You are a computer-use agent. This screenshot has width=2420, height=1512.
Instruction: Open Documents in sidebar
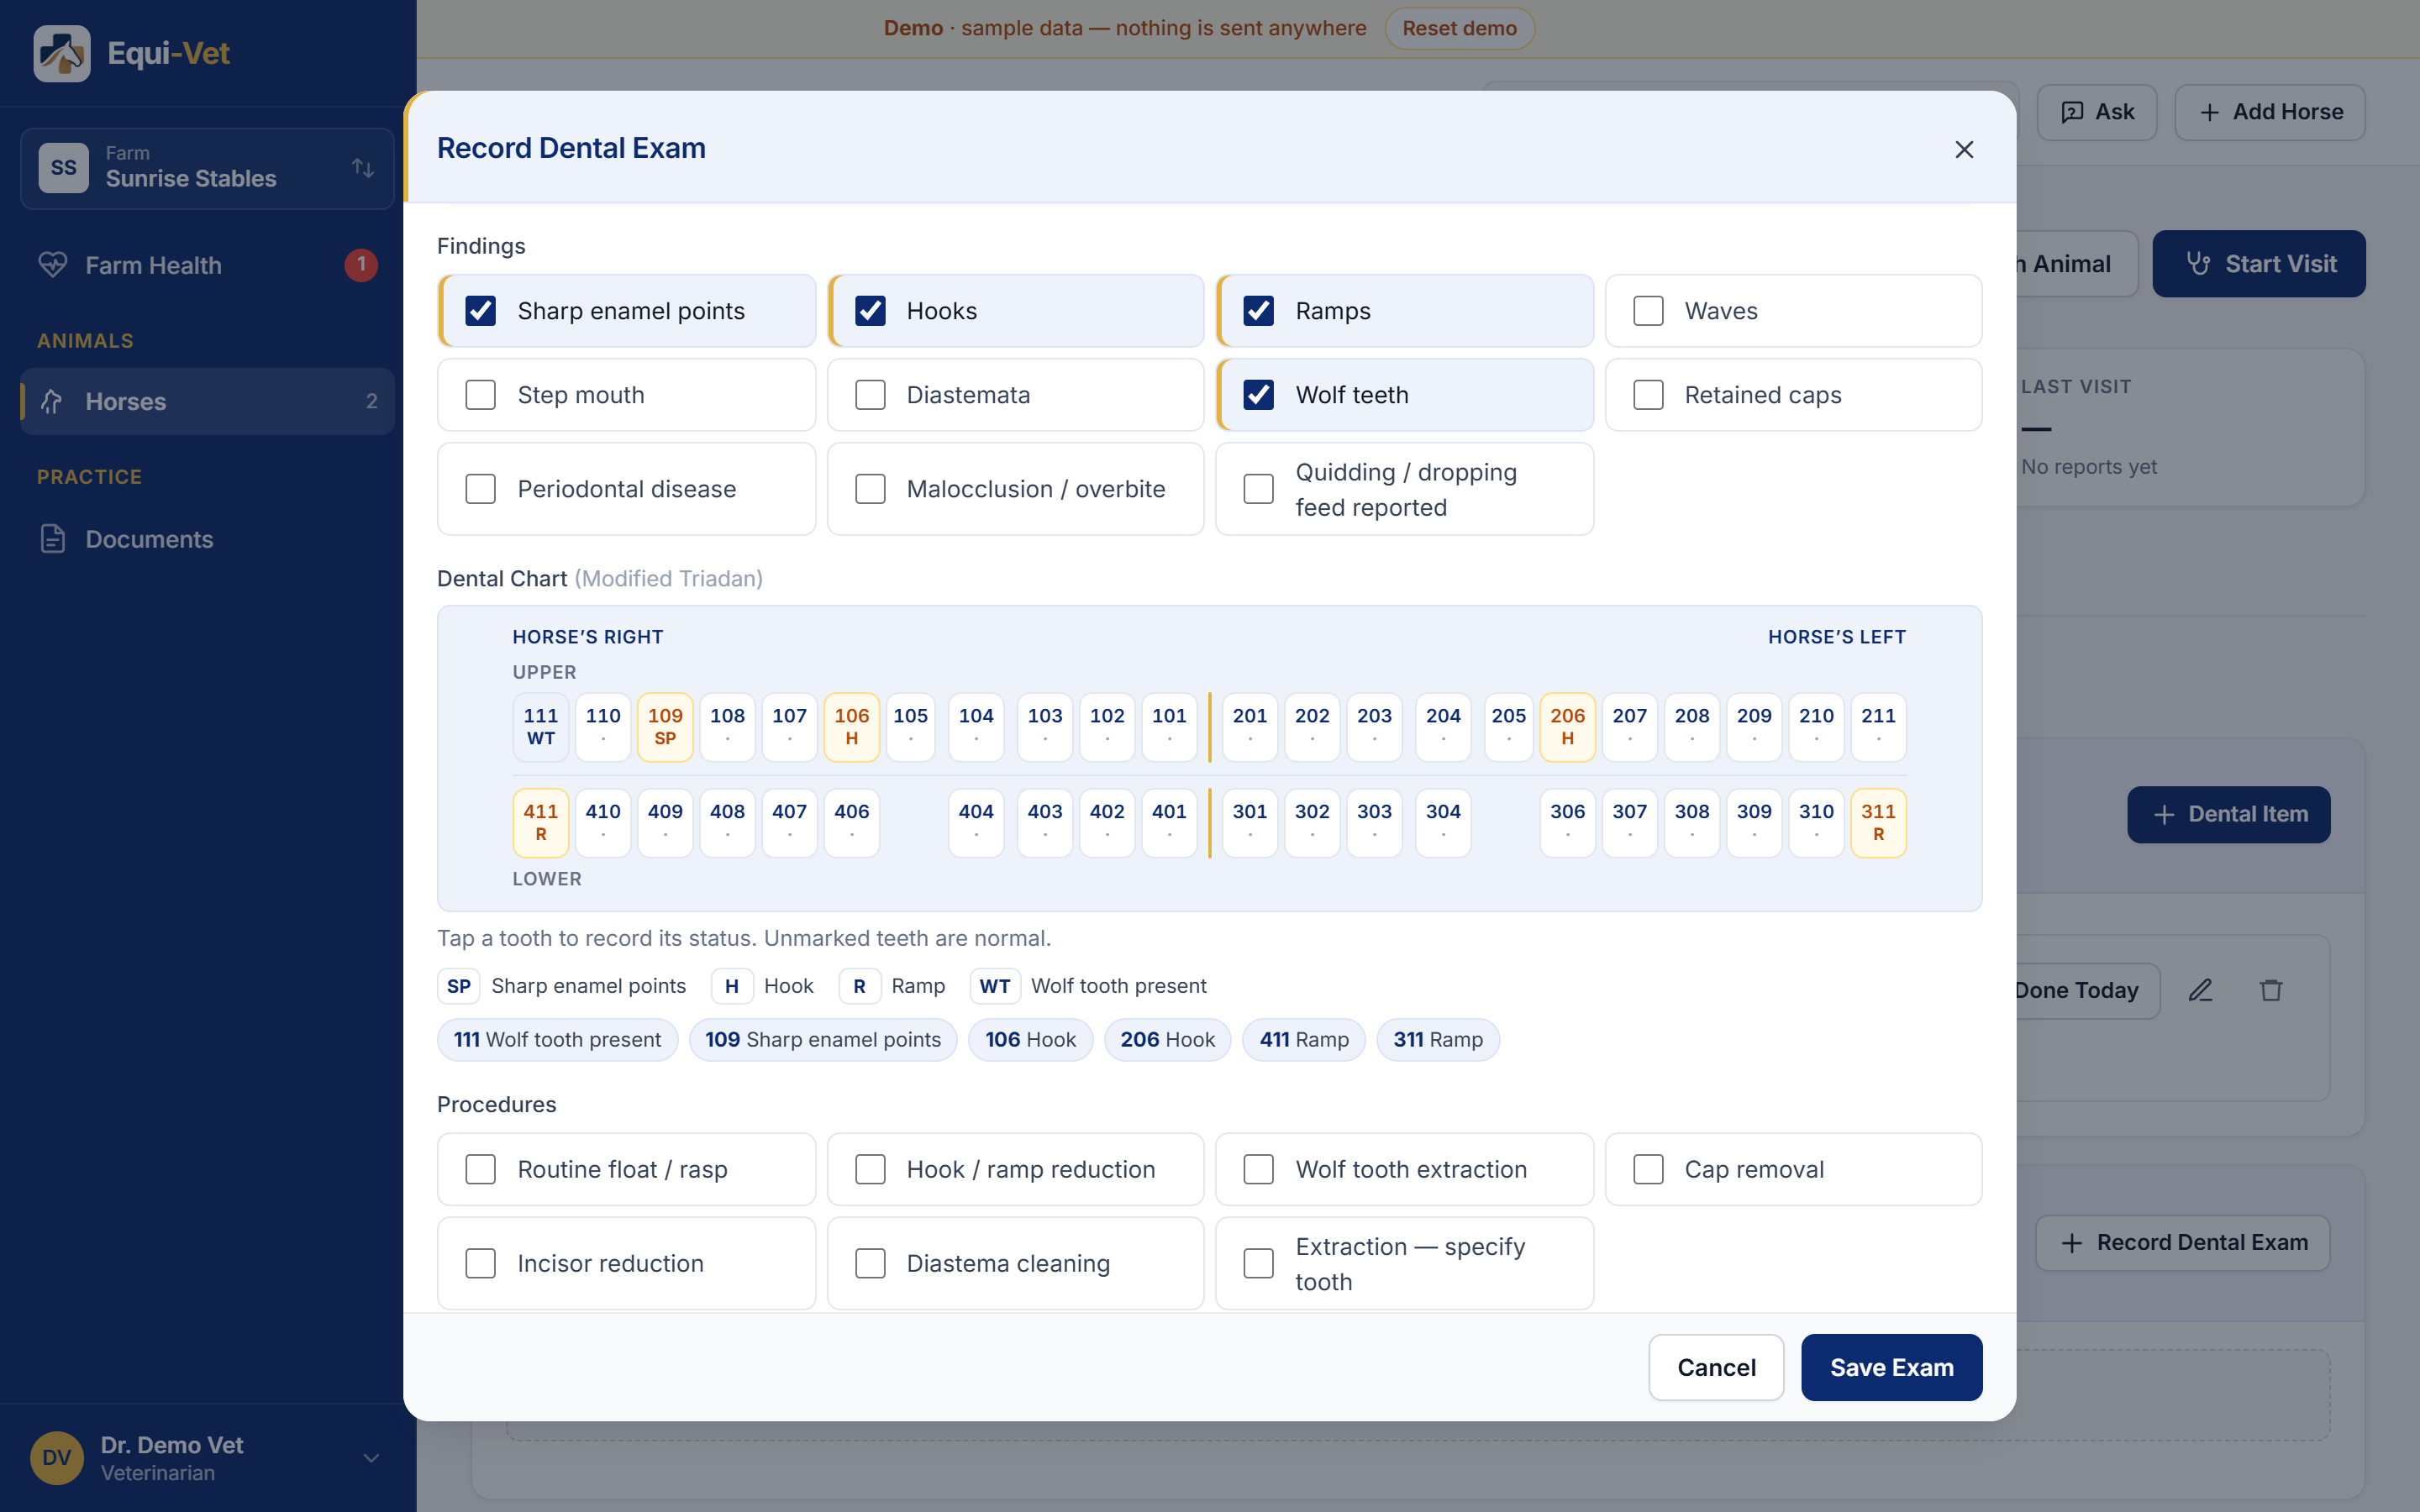tap(208, 539)
